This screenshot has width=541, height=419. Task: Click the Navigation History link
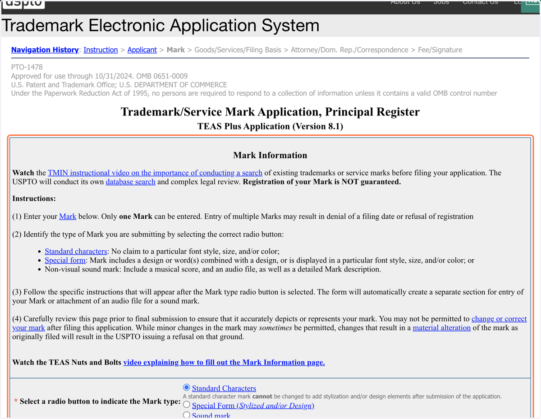(x=45, y=50)
